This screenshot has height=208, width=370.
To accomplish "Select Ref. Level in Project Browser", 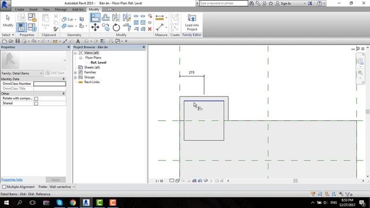I will (x=98, y=62).
